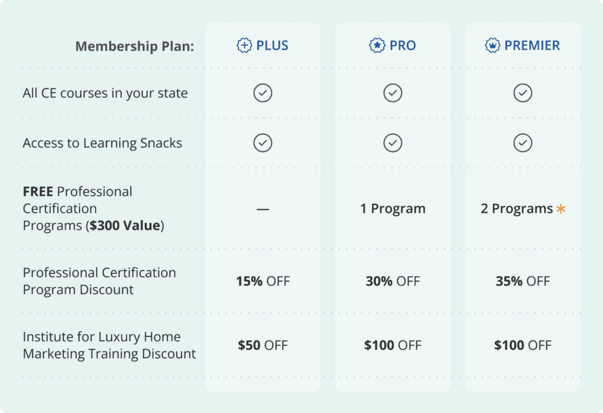Select the PLUS plan heading
603x413 pixels.
272,45
